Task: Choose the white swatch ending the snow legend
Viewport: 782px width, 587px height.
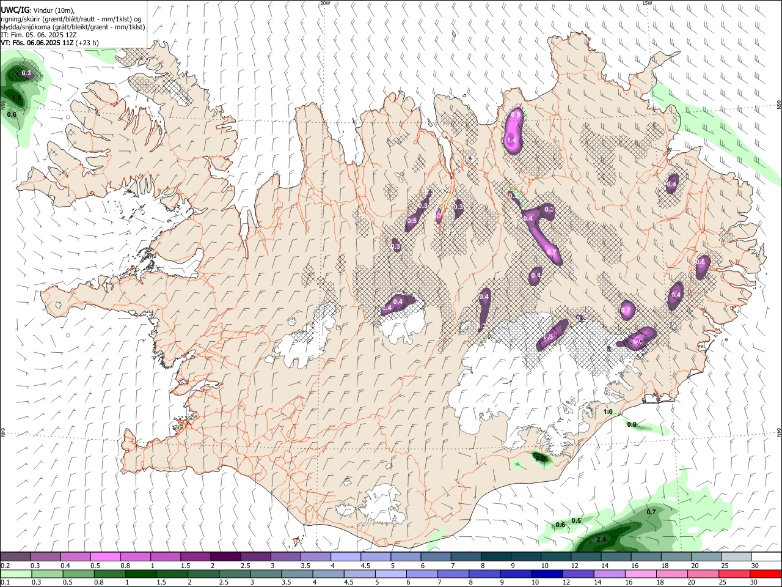Action: tap(766, 556)
